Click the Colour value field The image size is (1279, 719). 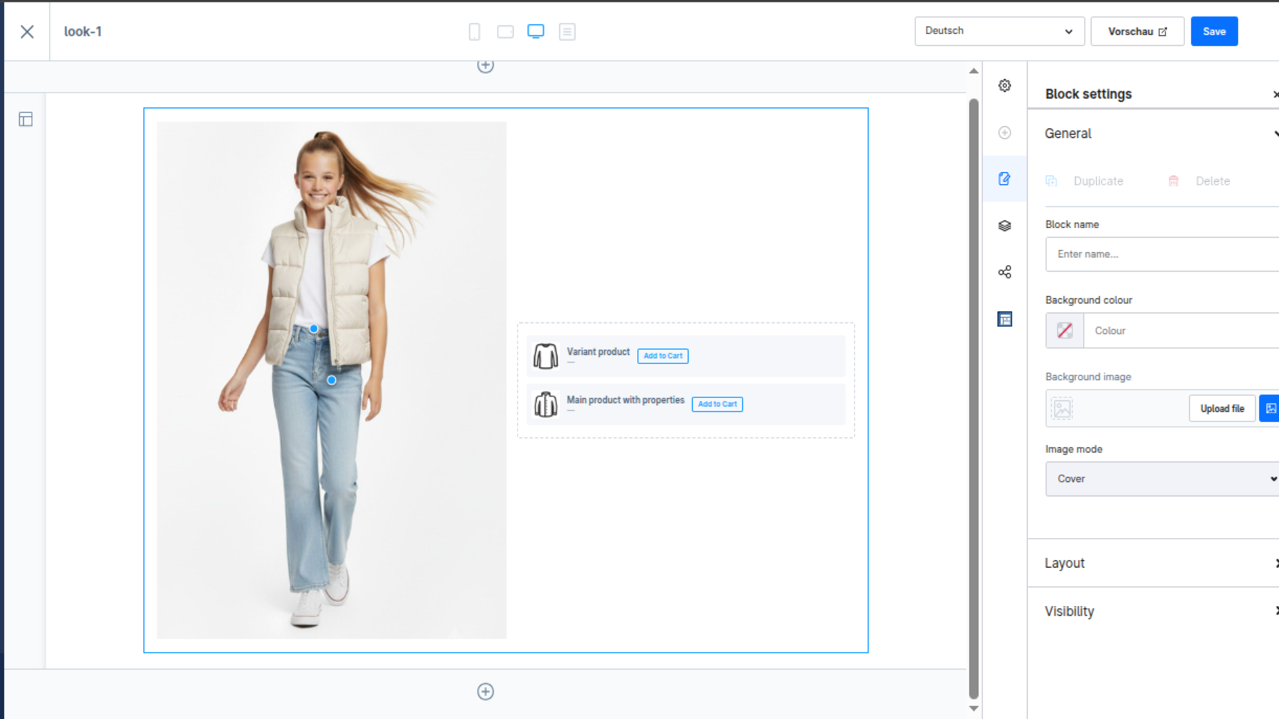(1181, 331)
